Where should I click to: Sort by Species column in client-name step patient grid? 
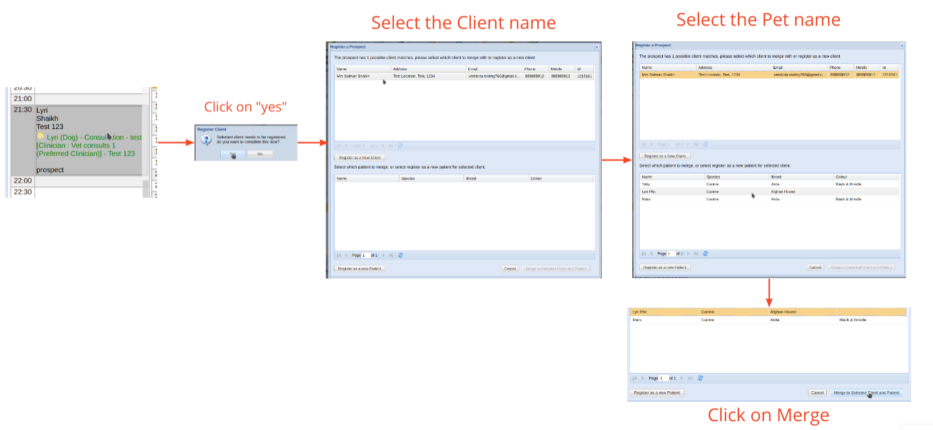(431, 178)
